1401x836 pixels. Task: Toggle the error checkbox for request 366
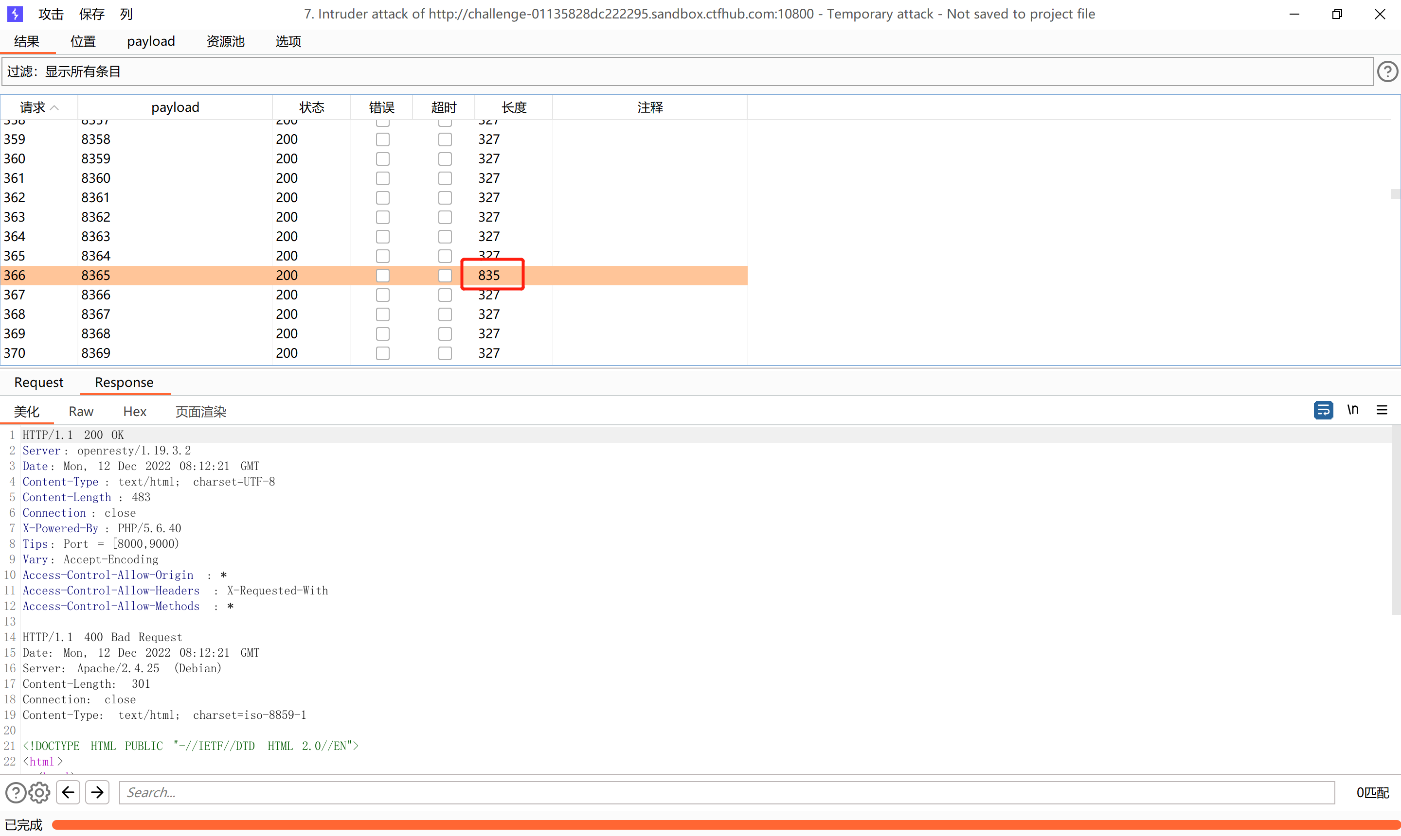[x=383, y=276]
